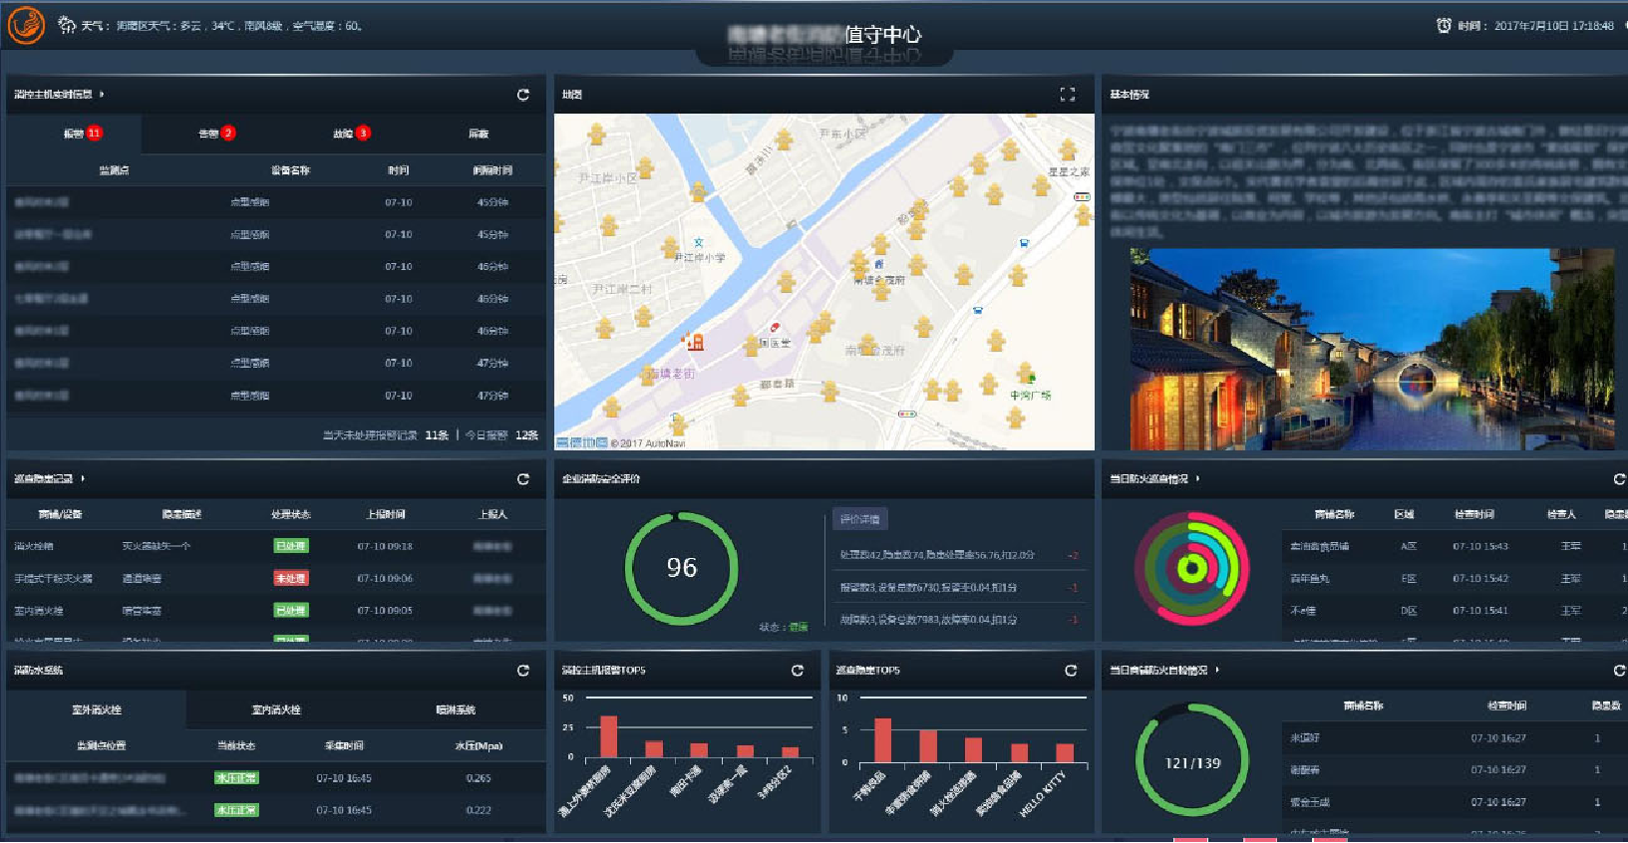Viewport: 1628px width, 843px height.
Task: Refresh the 消控主机实时信息 panel
Action: 522,95
